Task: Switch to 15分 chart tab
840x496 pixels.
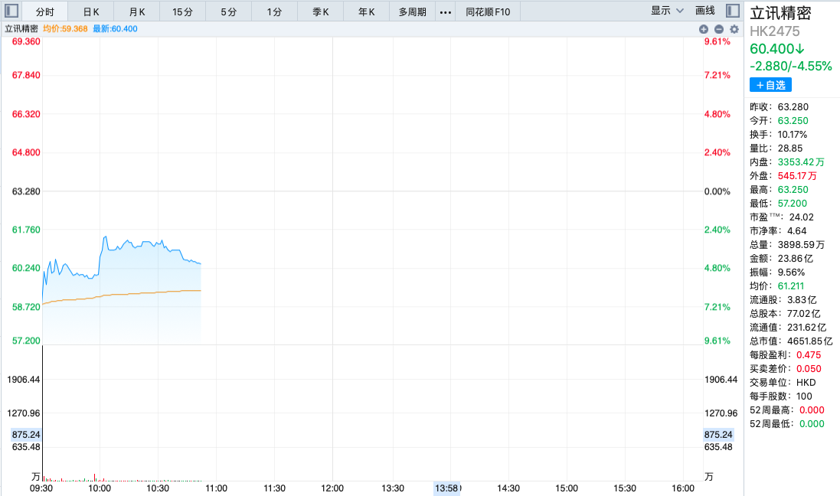Action: [x=183, y=11]
